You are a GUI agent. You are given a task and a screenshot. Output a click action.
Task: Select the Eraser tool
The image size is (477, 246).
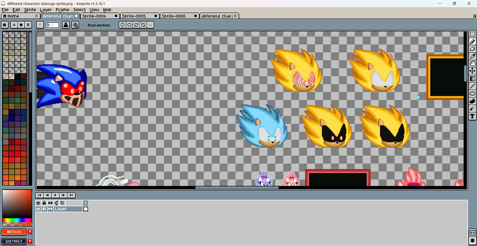point(472,49)
